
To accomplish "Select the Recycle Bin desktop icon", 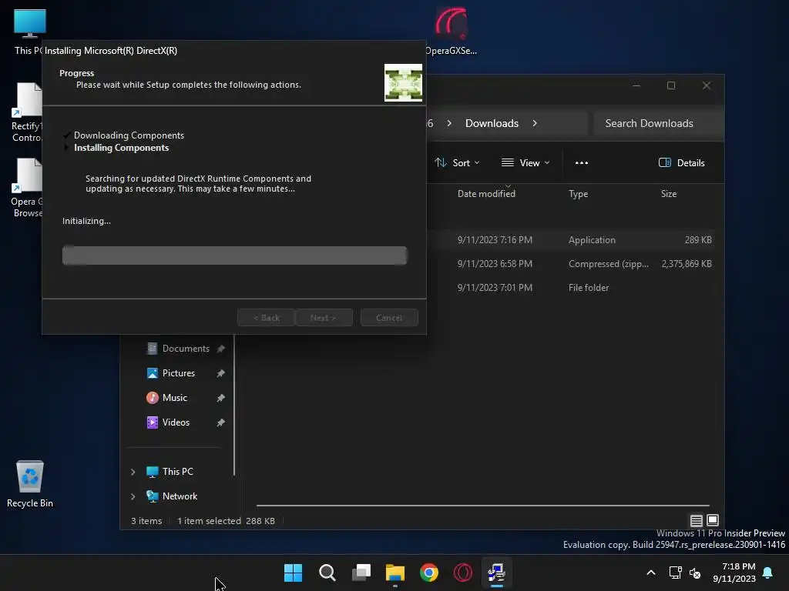I will 30,484.
